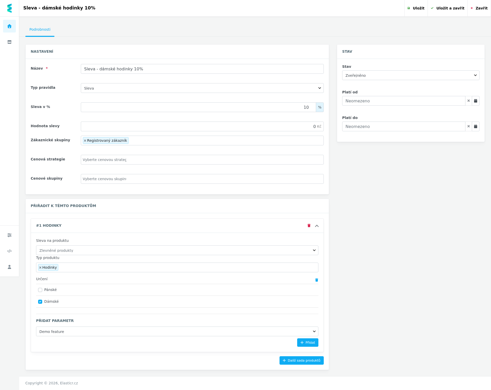
Task: Check the Pánské checkbox
Action: (x=40, y=290)
